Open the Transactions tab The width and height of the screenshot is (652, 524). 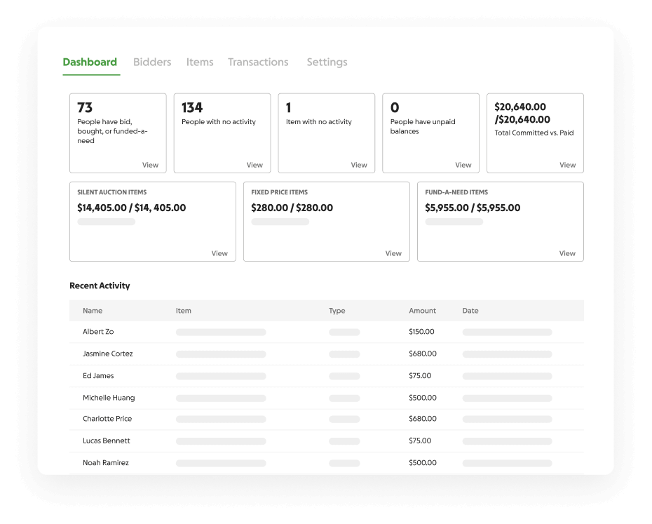click(258, 62)
